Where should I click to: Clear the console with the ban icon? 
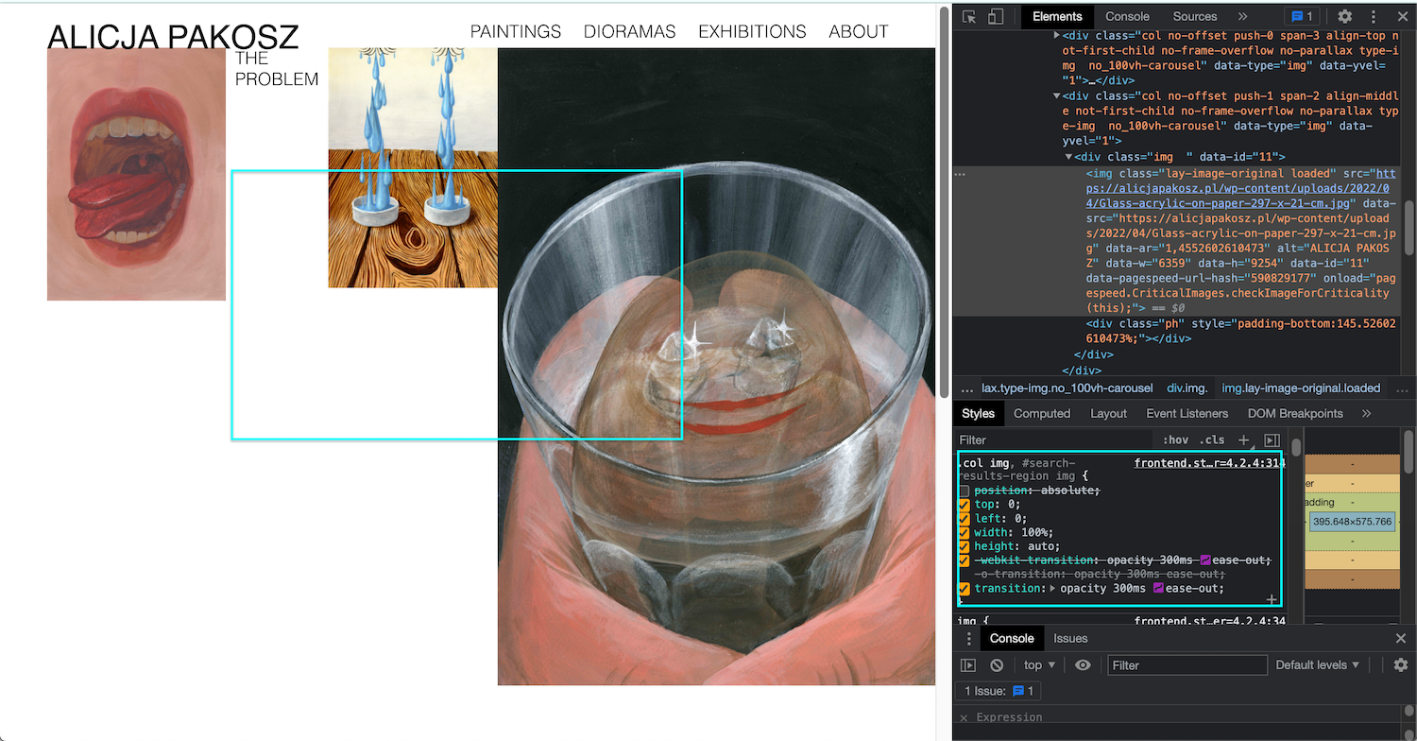point(997,664)
